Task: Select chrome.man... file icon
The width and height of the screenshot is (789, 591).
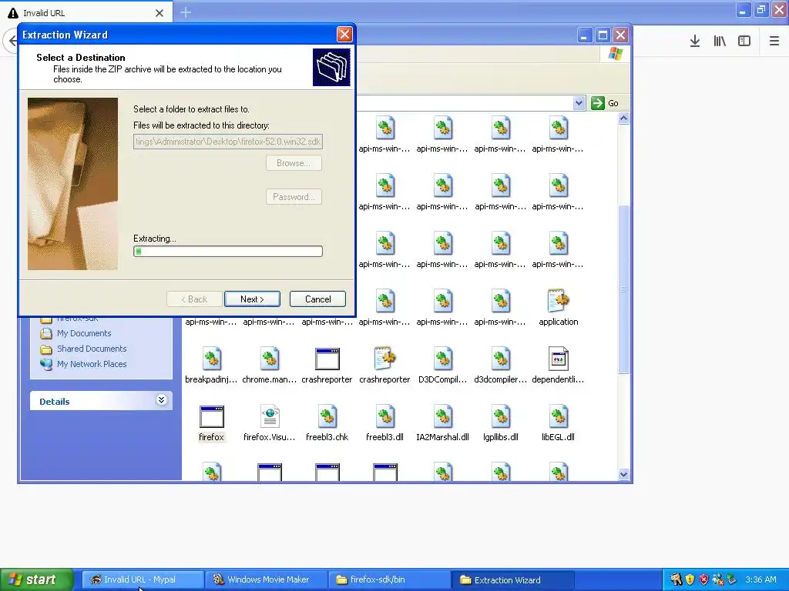Action: click(270, 359)
